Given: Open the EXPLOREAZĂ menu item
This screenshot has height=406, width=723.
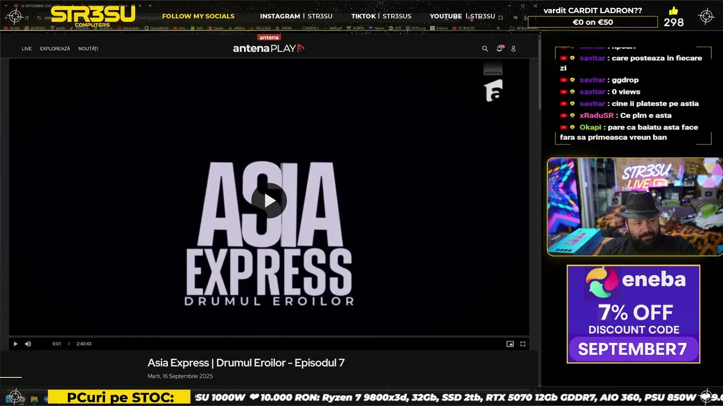Looking at the screenshot, I should (x=55, y=48).
